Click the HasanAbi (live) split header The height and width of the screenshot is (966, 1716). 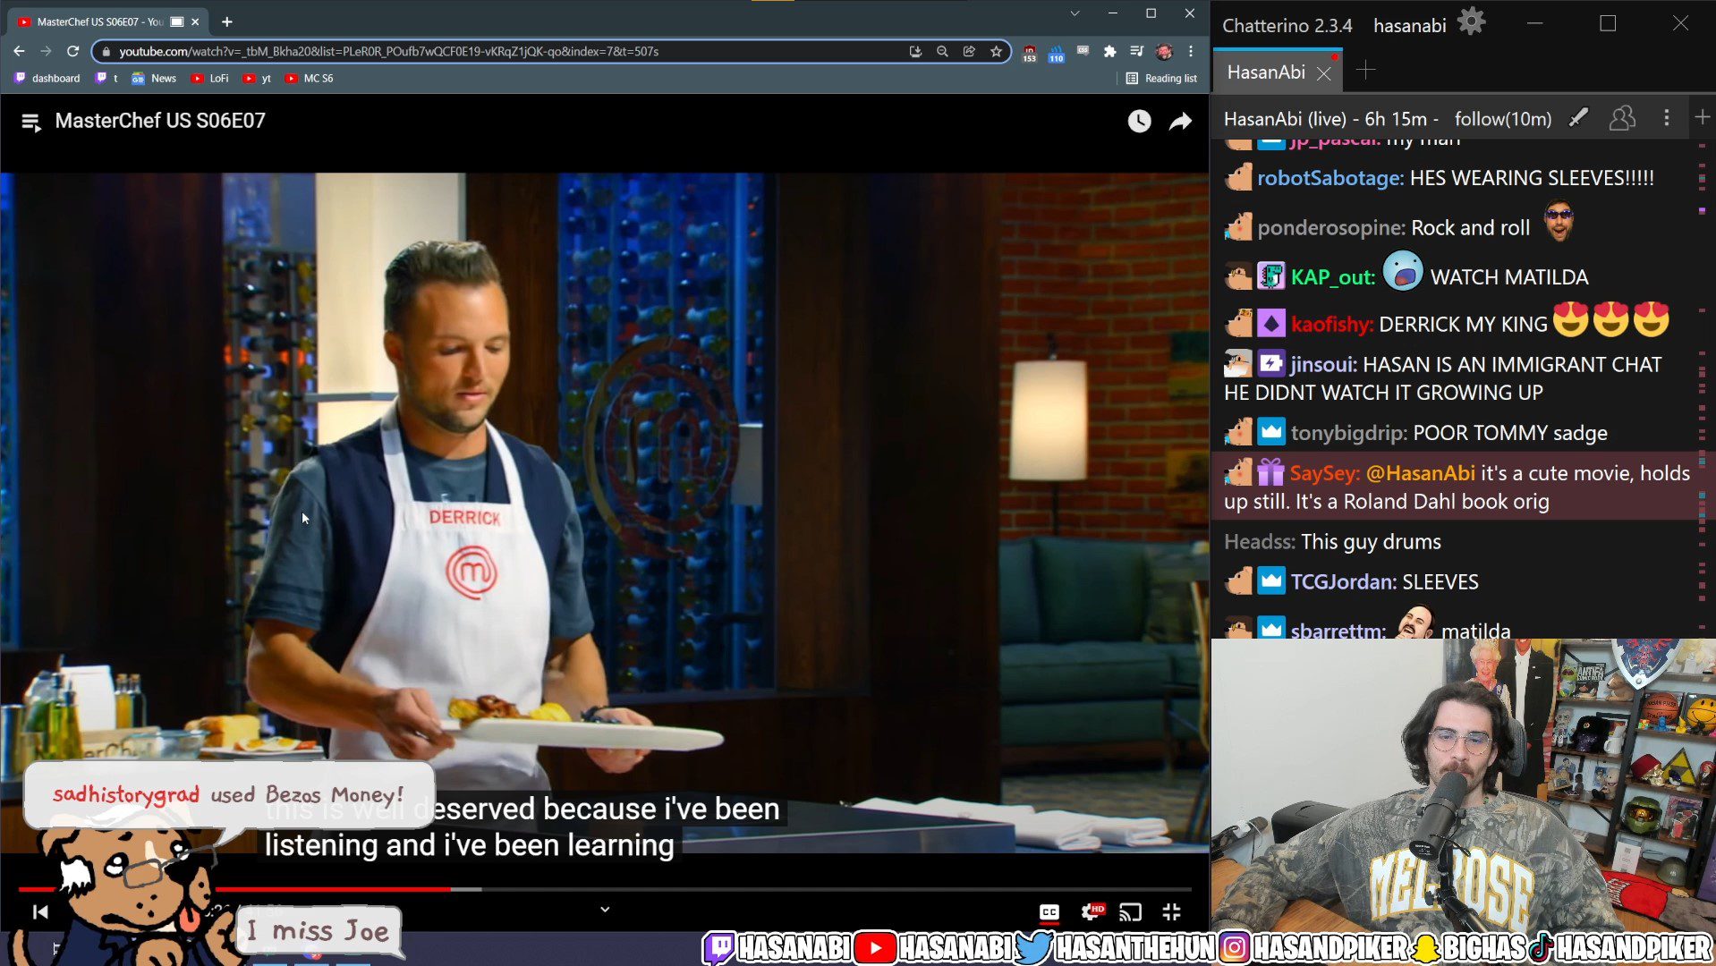[x=1388, y=119]
